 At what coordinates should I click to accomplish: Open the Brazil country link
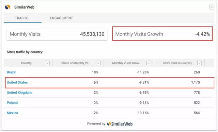(11, 72)
